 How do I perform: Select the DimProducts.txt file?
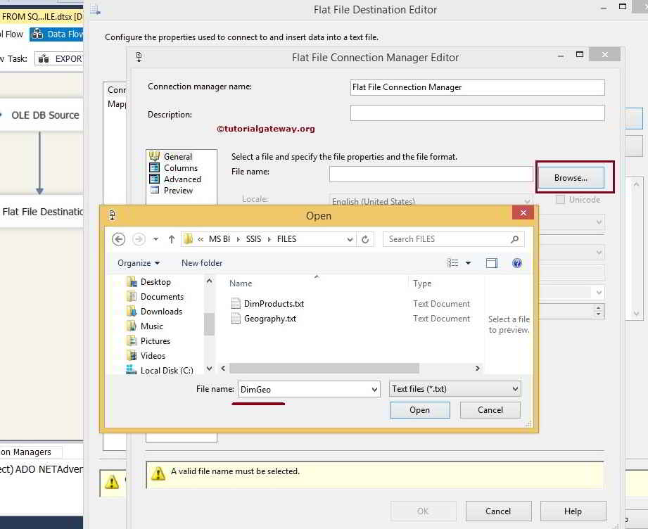tap(274, 304)
